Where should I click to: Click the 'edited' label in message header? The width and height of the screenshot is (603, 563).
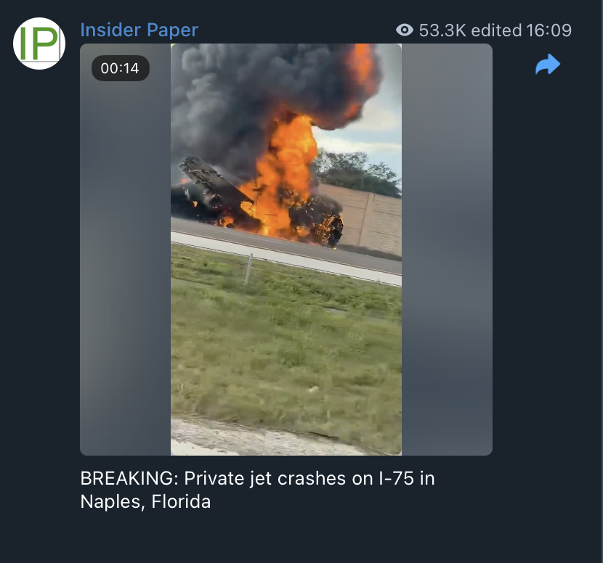click(x=496, y=30)
